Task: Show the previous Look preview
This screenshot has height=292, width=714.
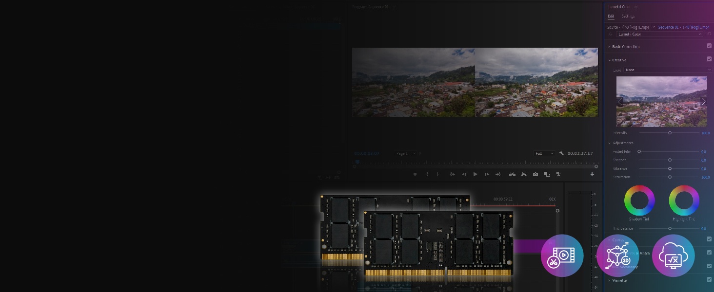Action: click(x=620, y=102)
